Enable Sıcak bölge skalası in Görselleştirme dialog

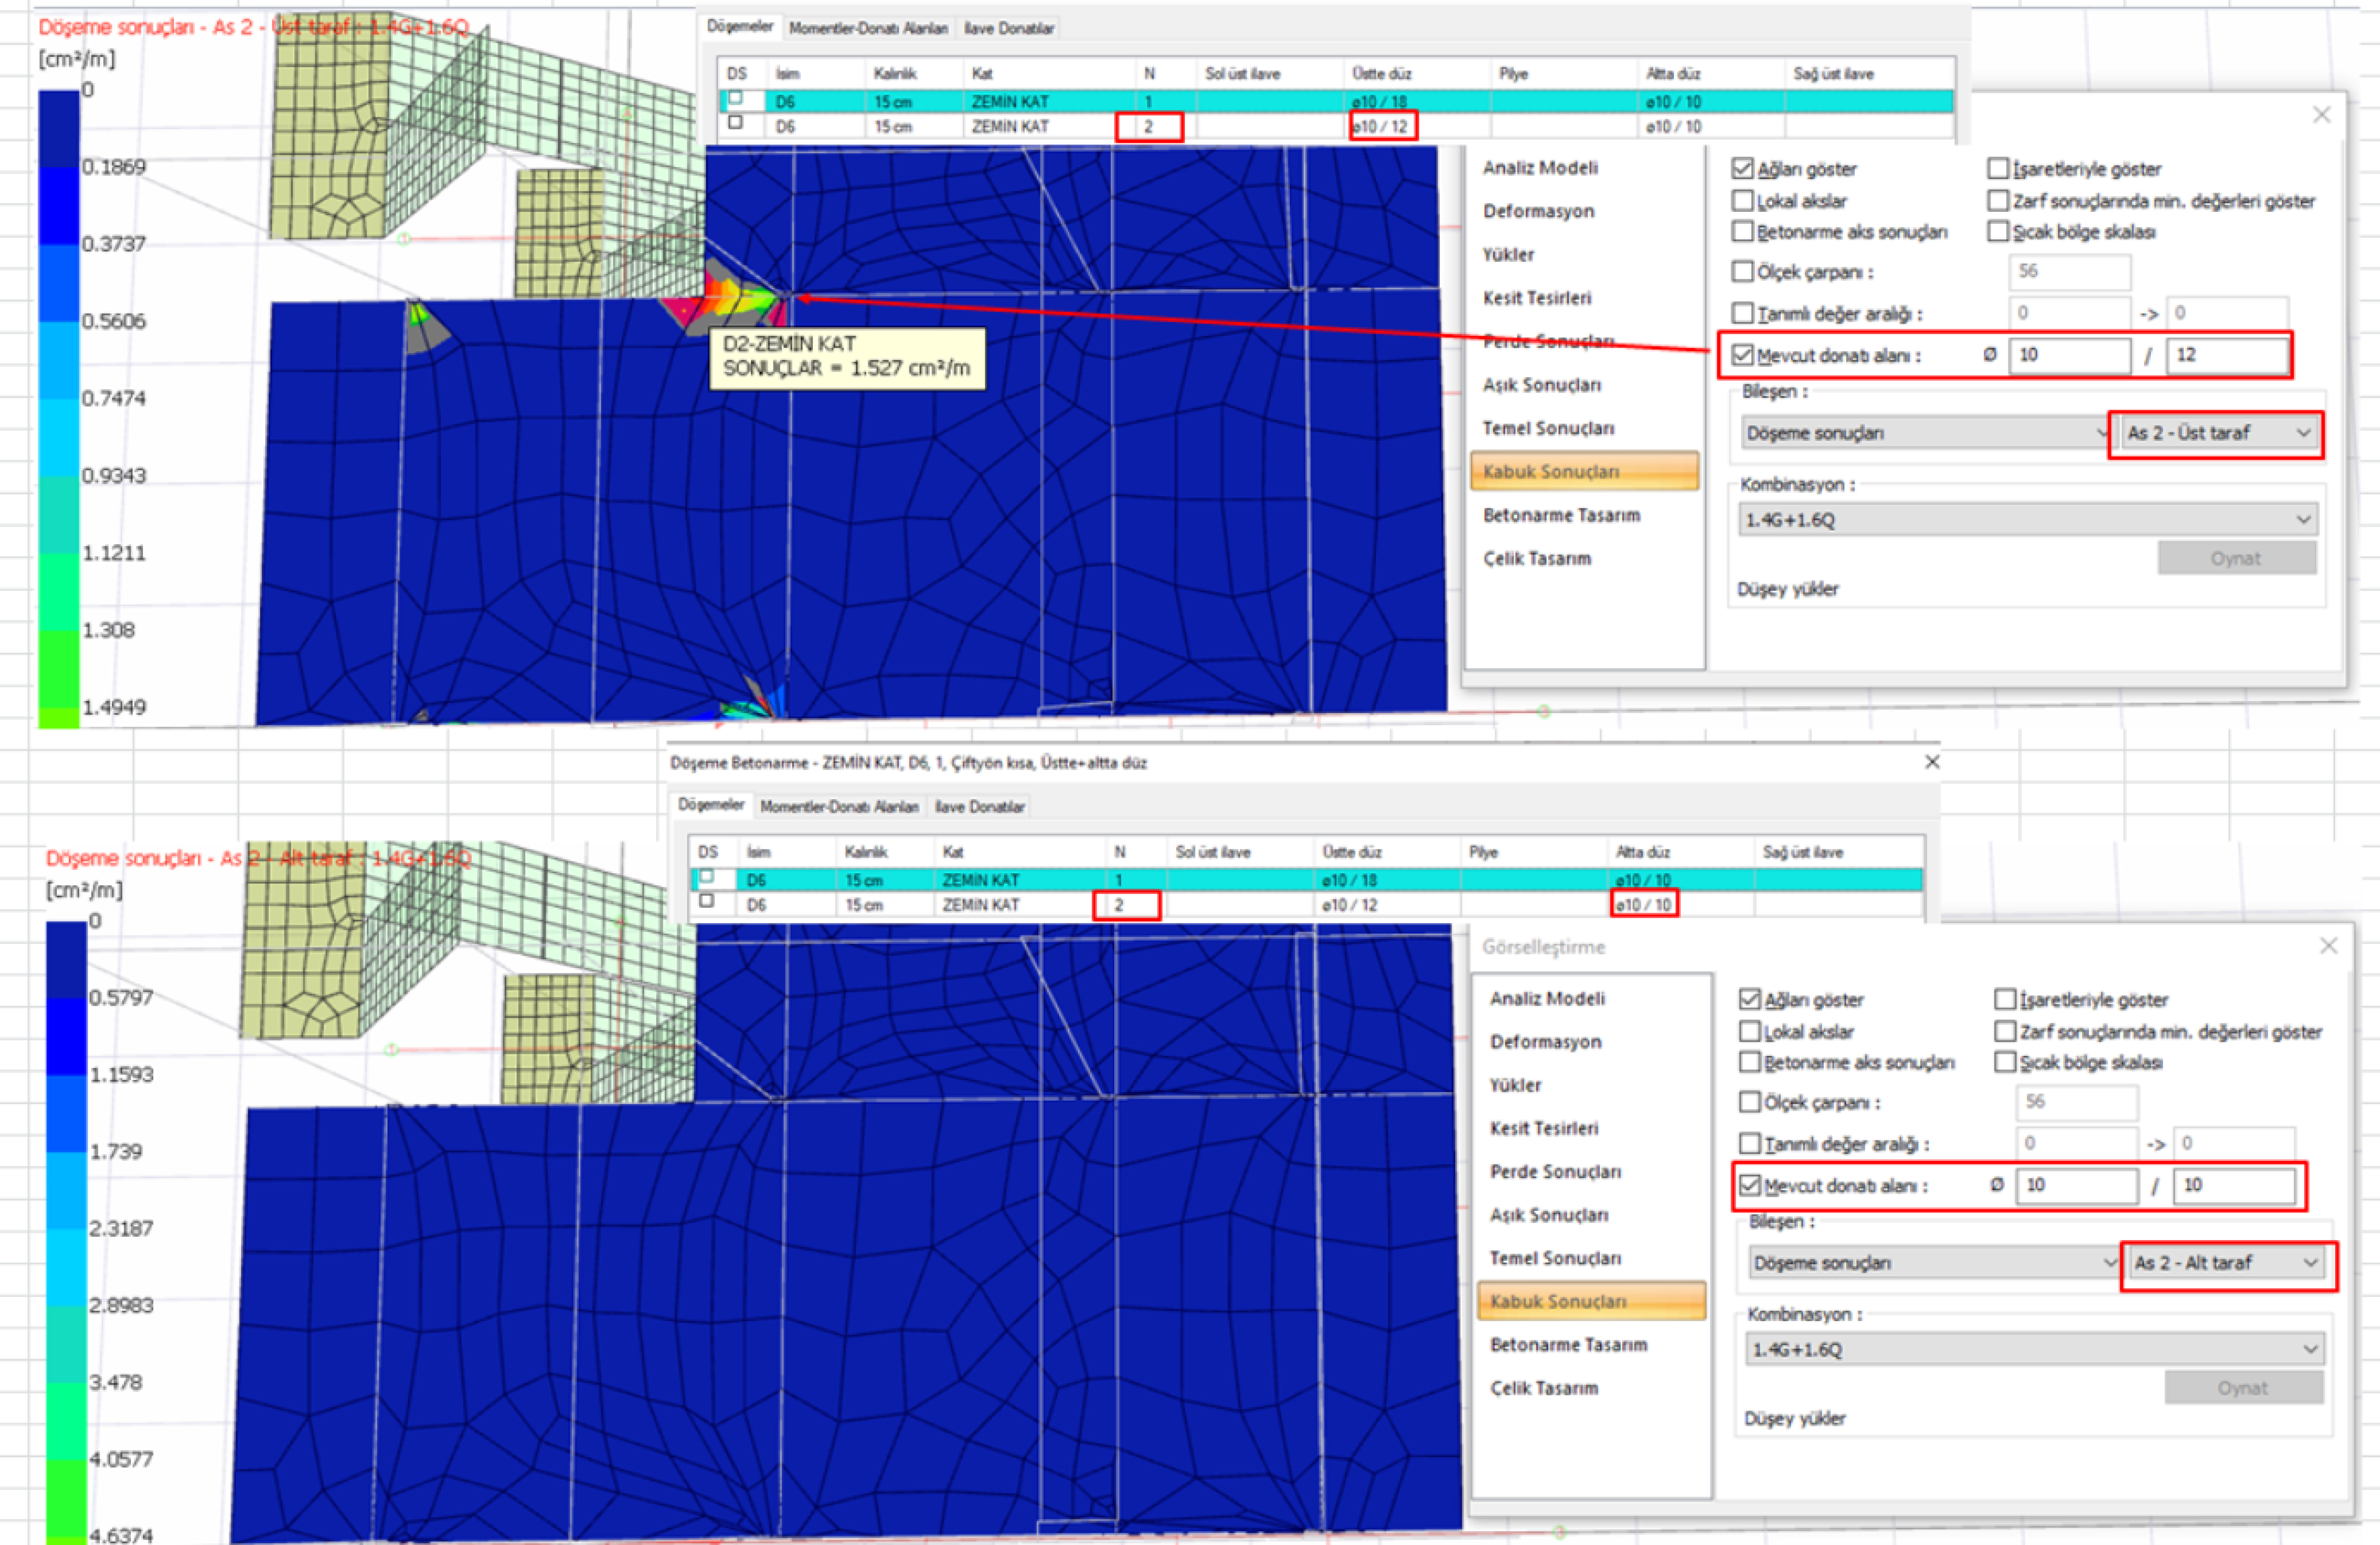(2004, 1062)
